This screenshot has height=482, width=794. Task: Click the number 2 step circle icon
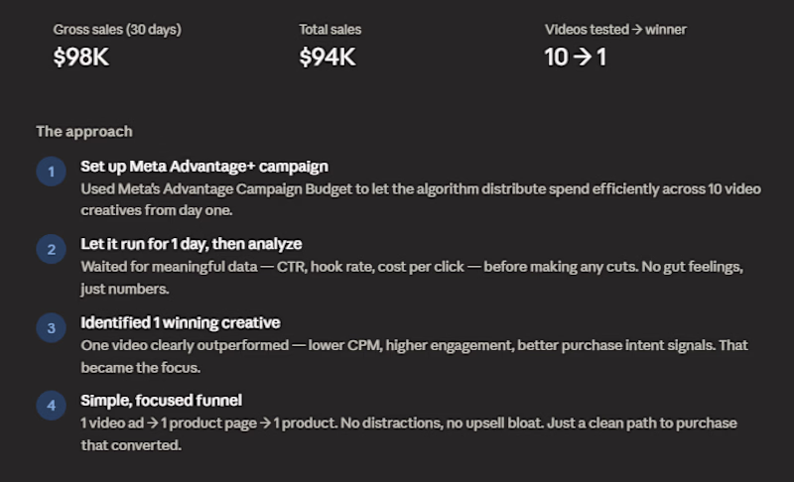(x=51, y=249)
